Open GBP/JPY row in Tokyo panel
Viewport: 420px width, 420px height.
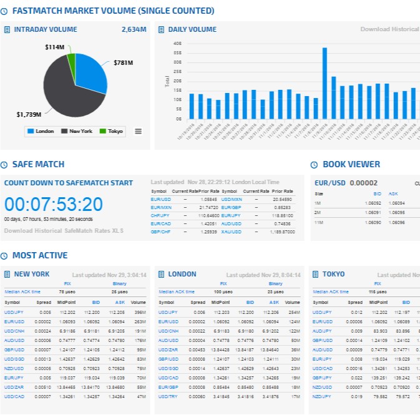[x=366, y=378]
